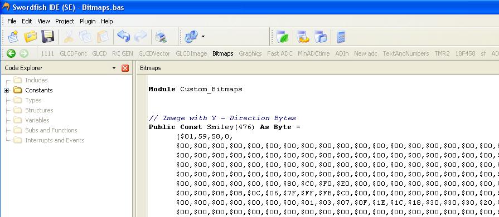Switch to the GLCDFont tab
The image size is (499, 217).
coord(73,54)
